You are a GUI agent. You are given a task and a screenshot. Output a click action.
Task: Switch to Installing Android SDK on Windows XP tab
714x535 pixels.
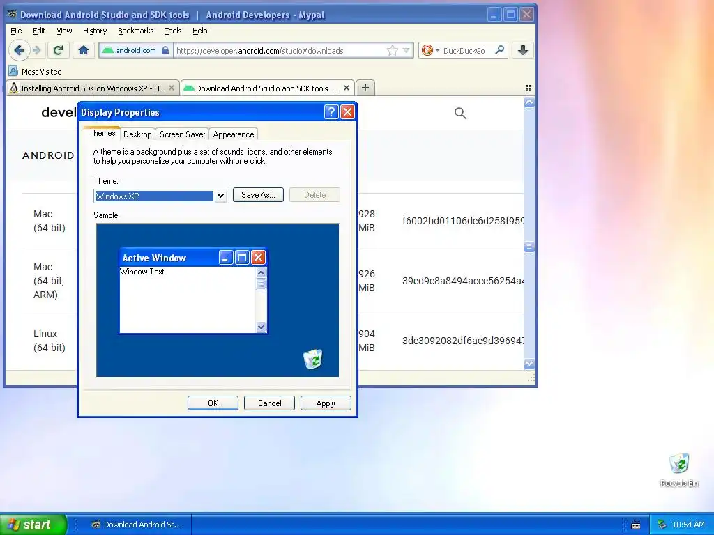pyautogui.click(x=93, y=88)
